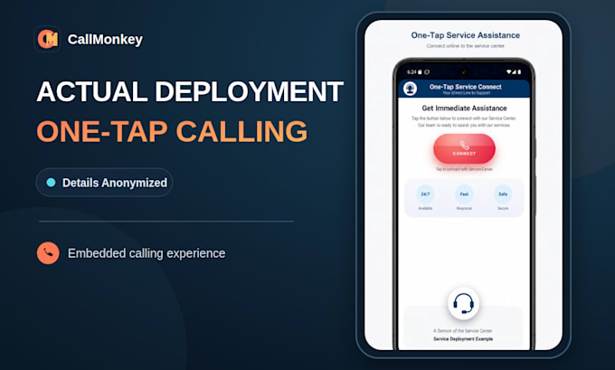Tap the 24/7 Available icon
Screen dimensions: 615x370
pos(425,194)
